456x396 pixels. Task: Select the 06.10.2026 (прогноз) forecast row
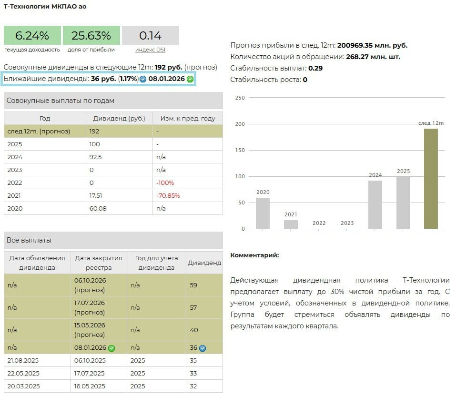point(113,285)
